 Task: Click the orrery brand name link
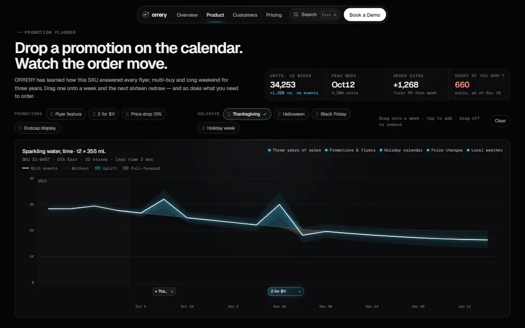click(159, 15)
